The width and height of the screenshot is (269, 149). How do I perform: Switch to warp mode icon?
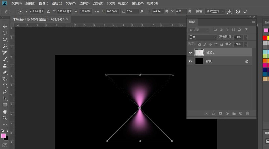tap(230, 11)
